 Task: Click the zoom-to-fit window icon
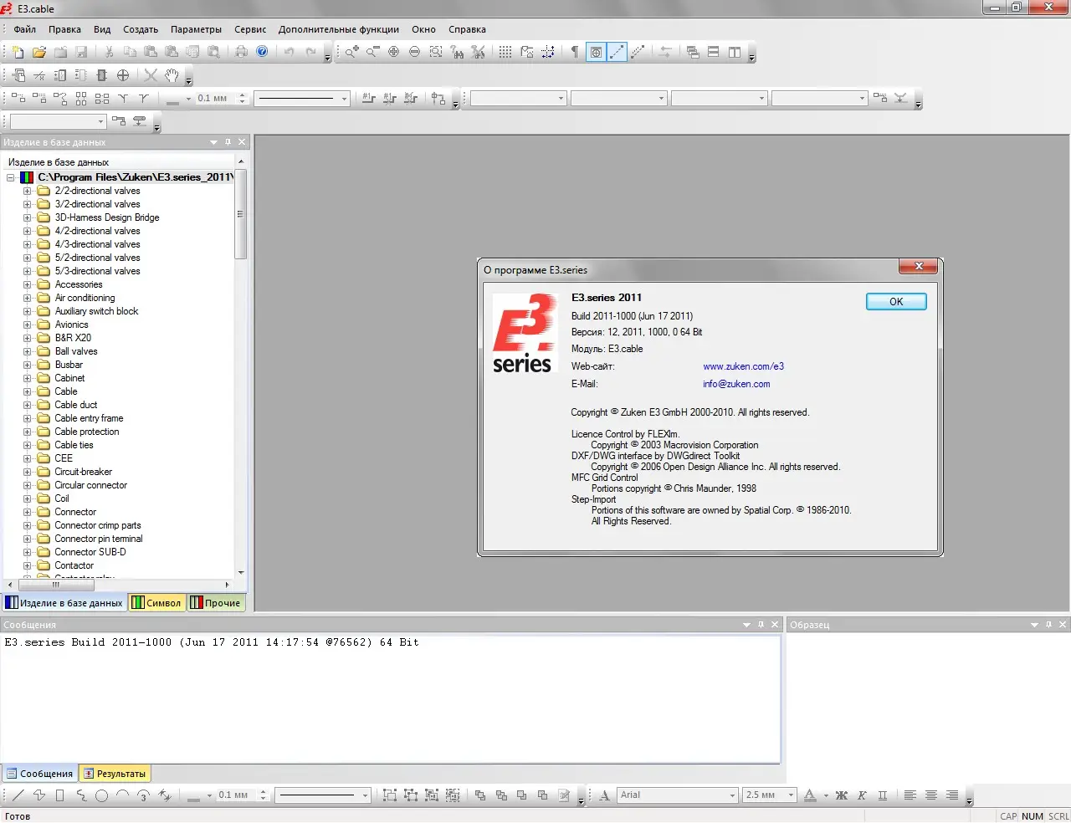coord(436,52)
